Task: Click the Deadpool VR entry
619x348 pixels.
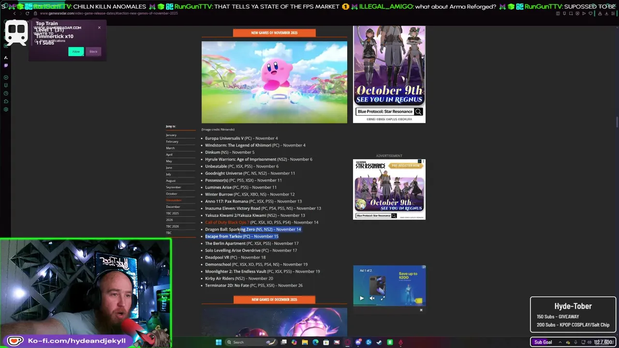Action: pos(235,258)
